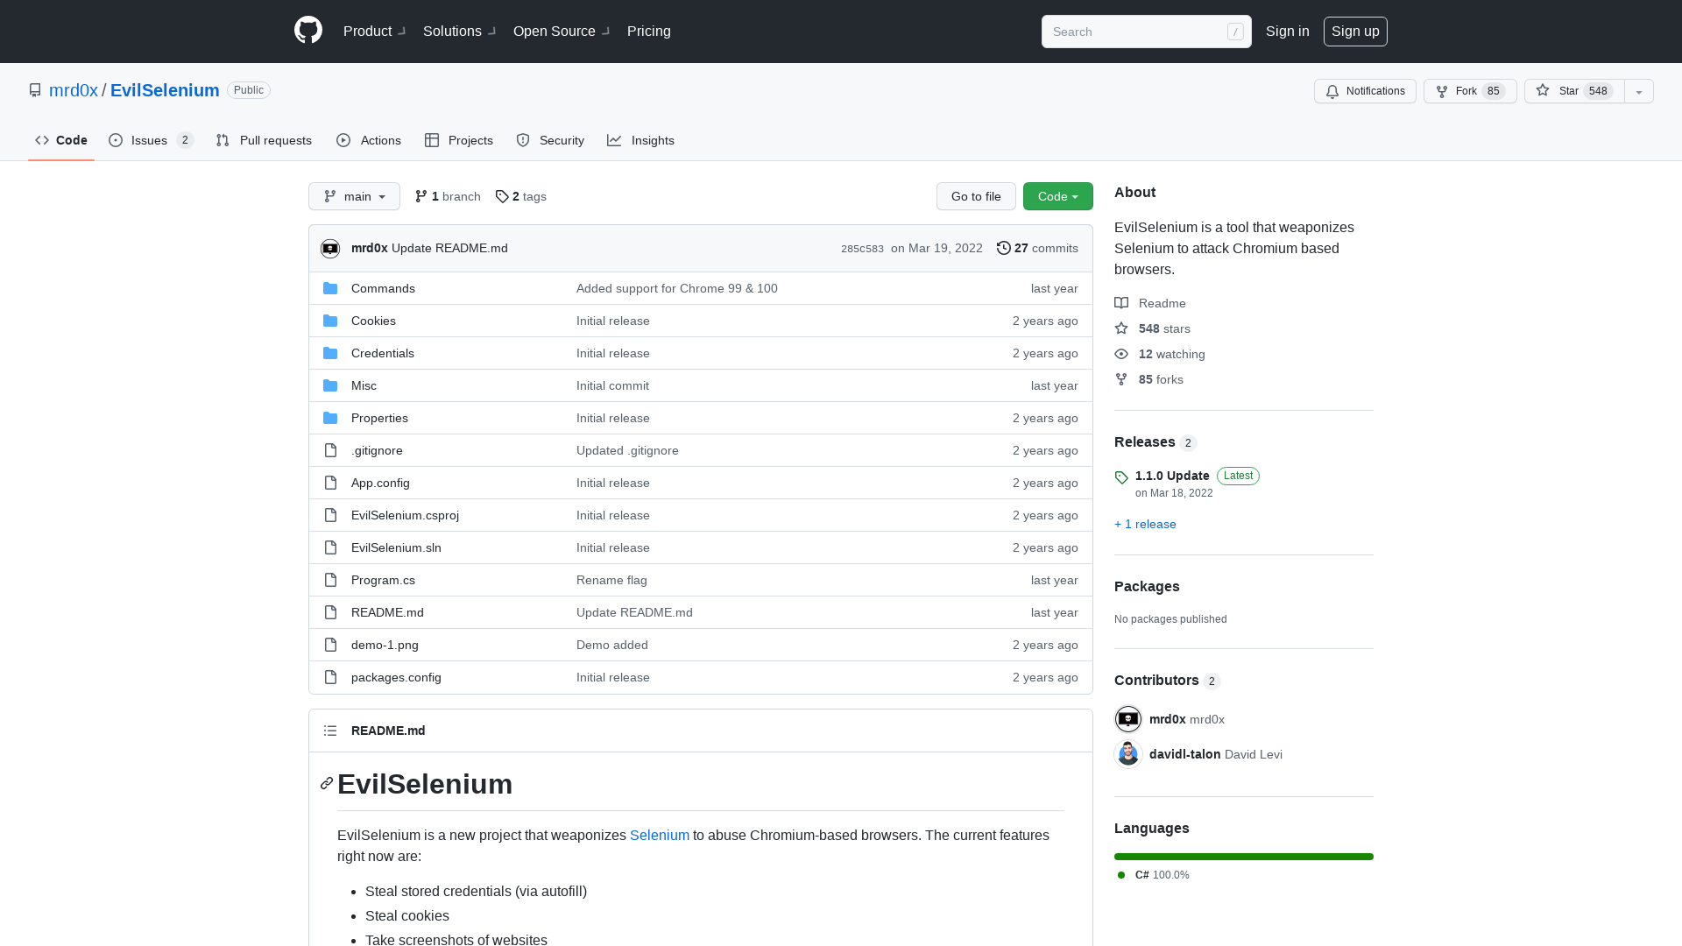The height and width of the screenshot is (946, 1682).
Task: Open the star lists dropdown arrow
Action: (1639, 91)
